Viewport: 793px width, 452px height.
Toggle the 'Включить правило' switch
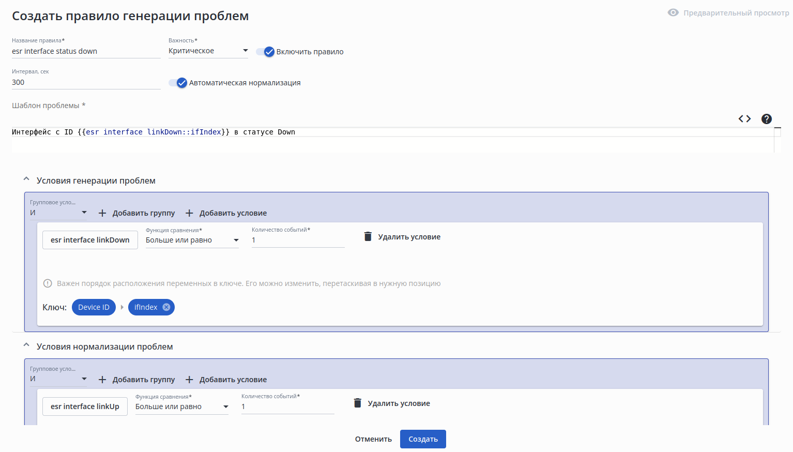[x=265, y=52]
